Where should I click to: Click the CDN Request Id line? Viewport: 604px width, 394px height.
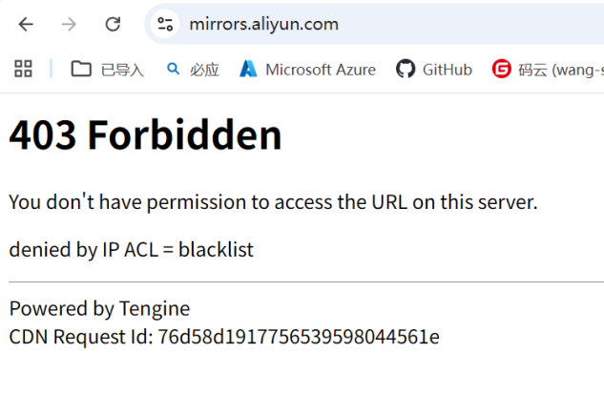(224, 337)
